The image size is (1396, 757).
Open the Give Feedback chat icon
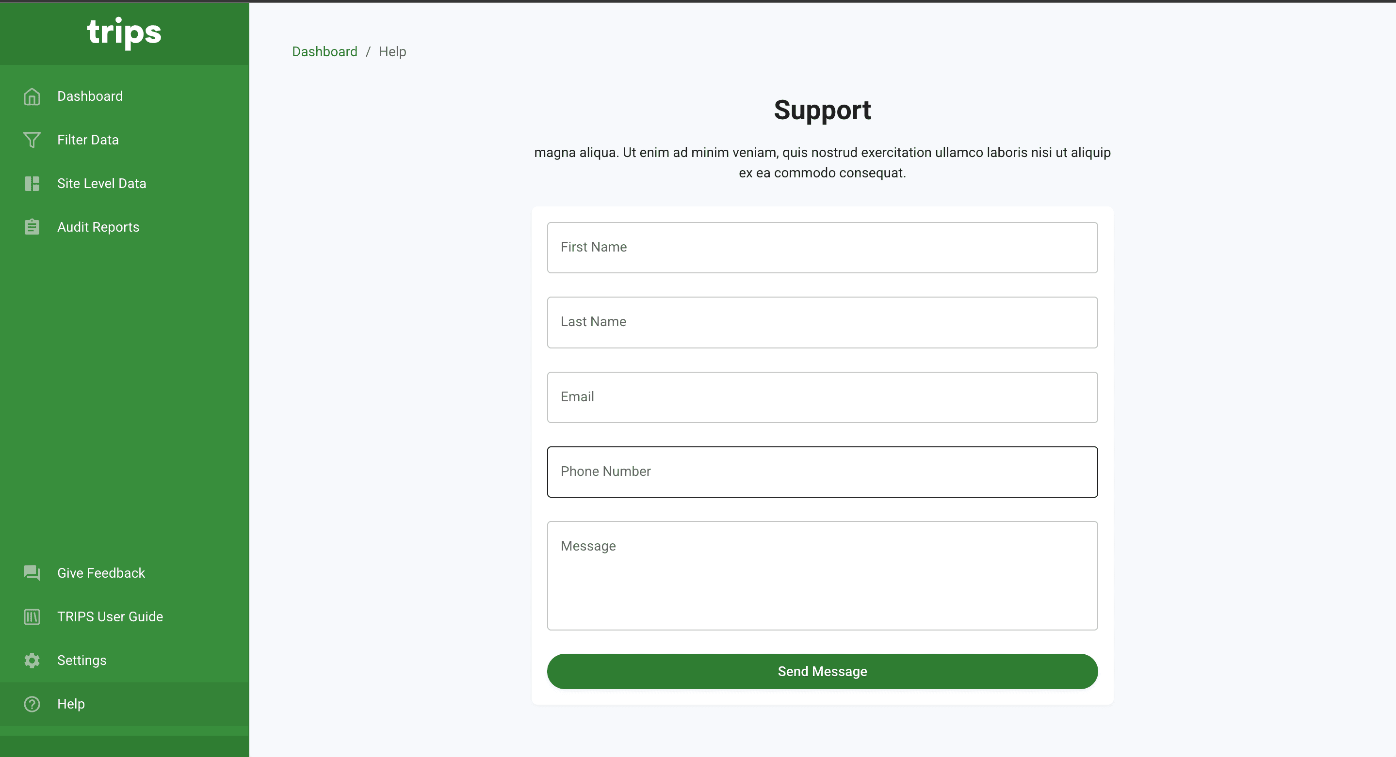pyautogui.click(x=32, y=573)
